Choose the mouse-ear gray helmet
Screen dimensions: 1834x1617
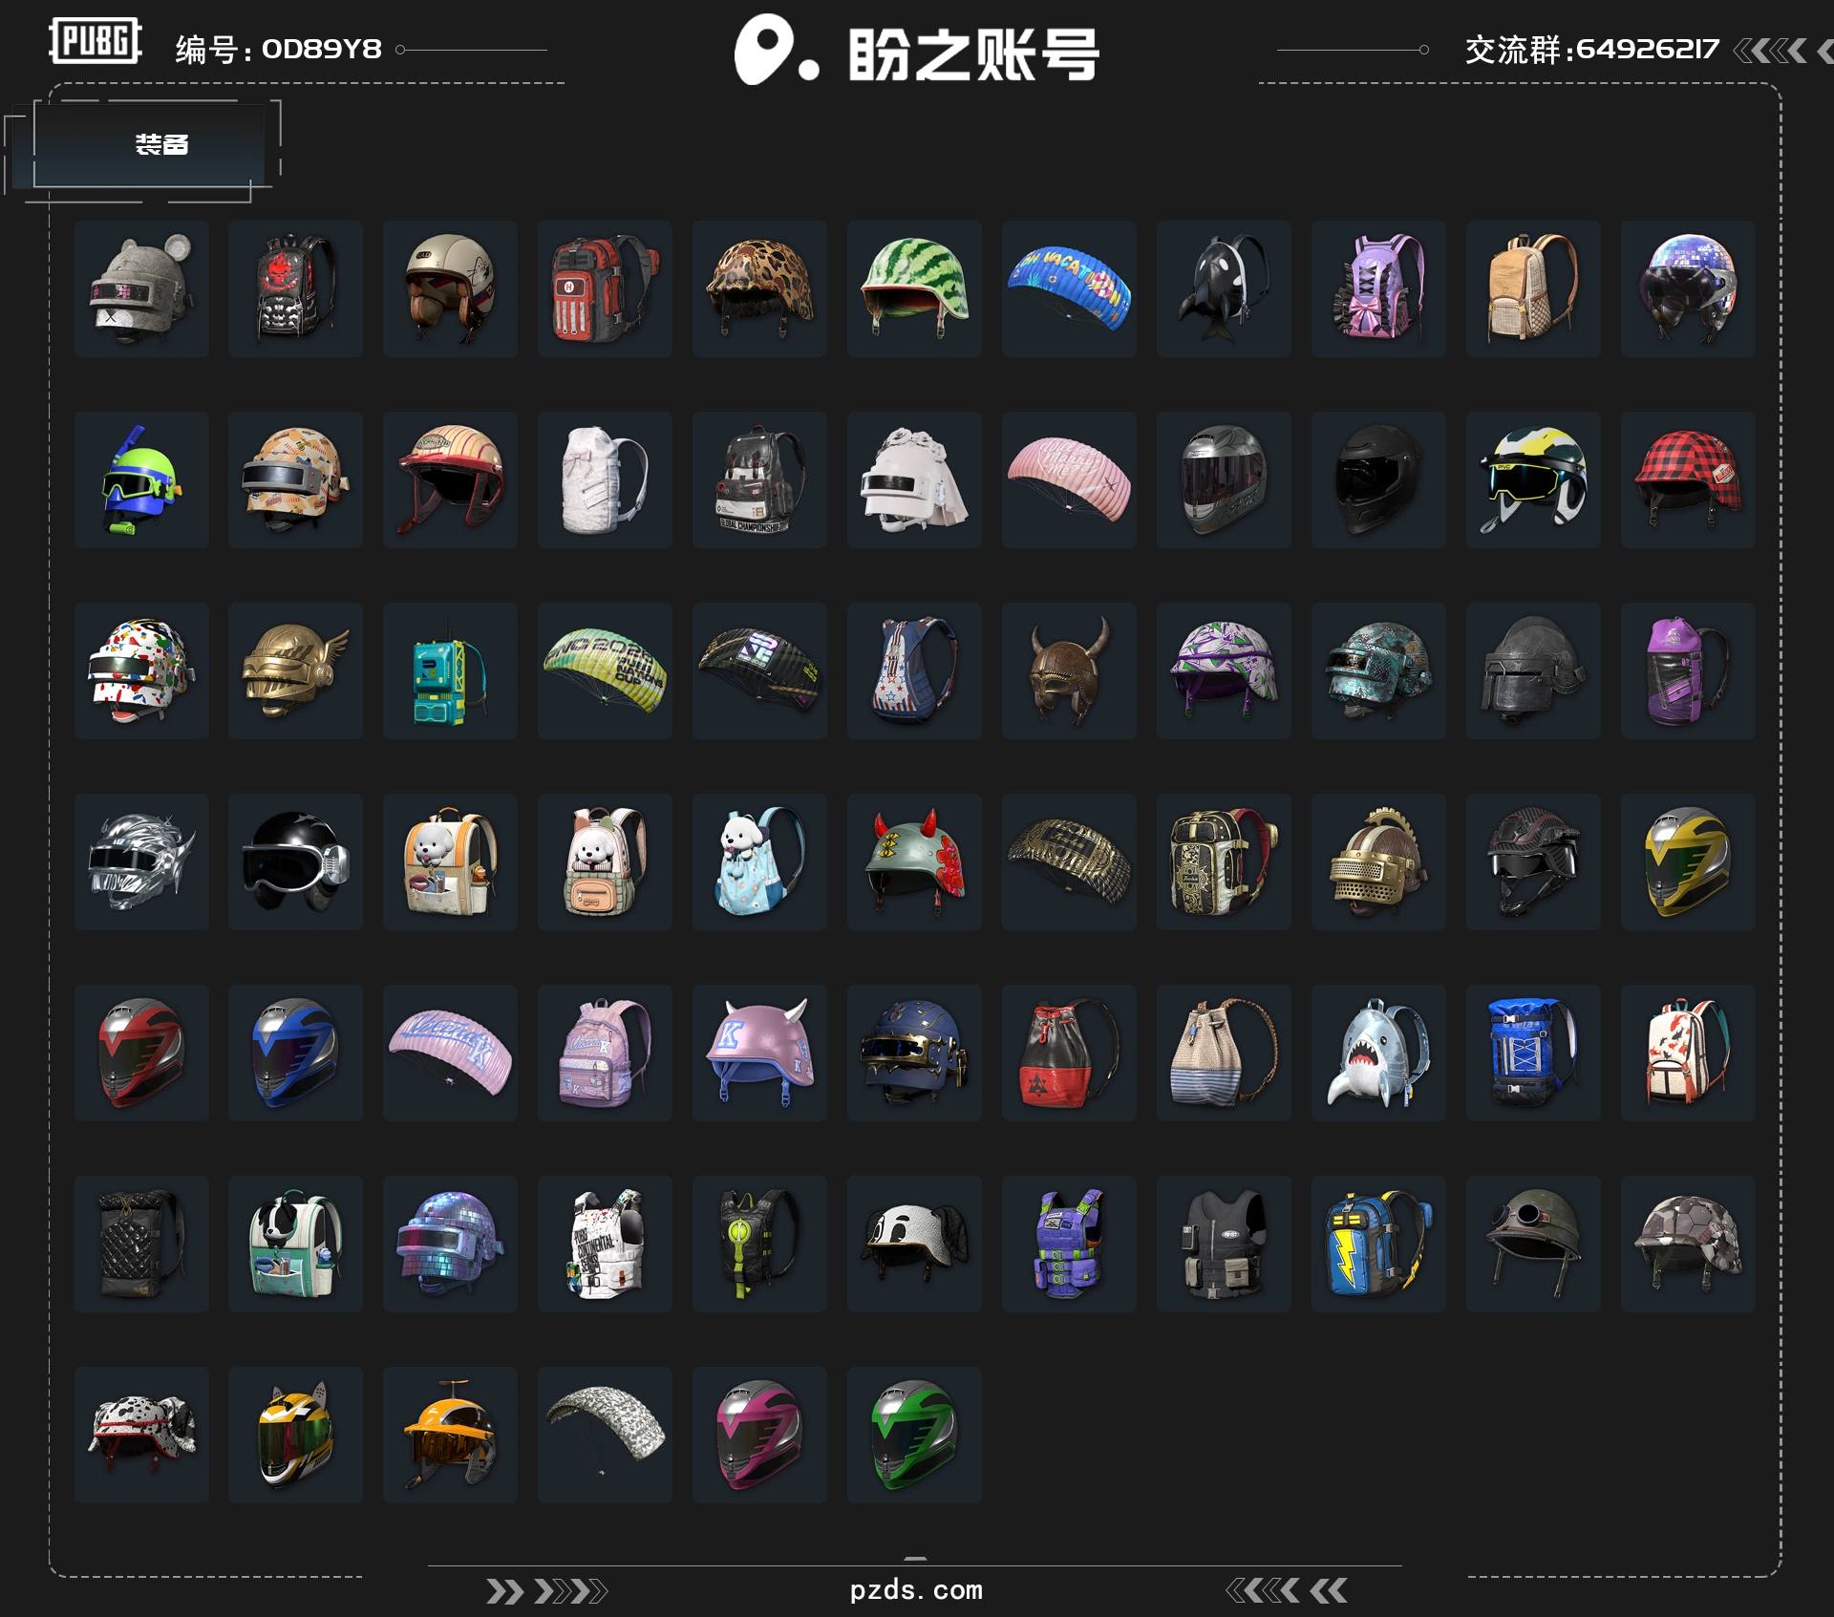141,288
